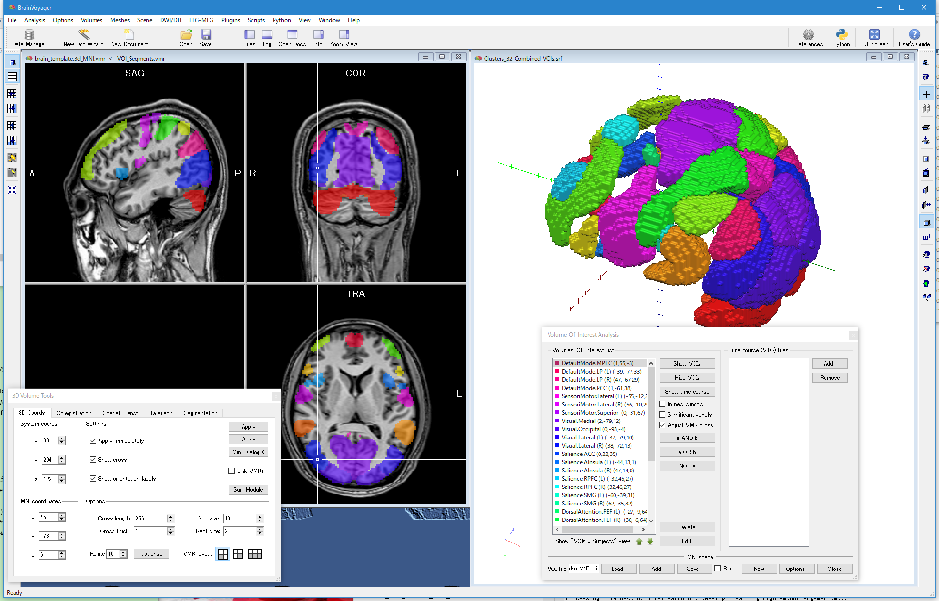Click the Show VOIs button
This screenshot has height=601, width=939.
[x=687, y=364]
